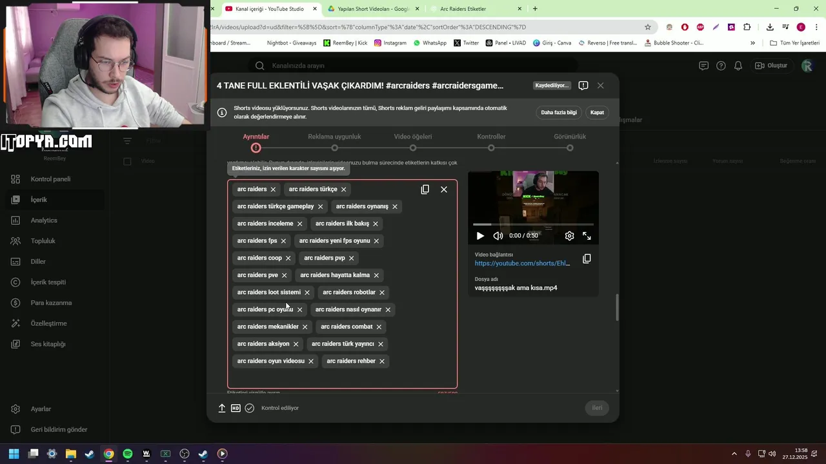
Task: Open 'Ses kitaplığı' in sidebar
Action: point(54,344)
